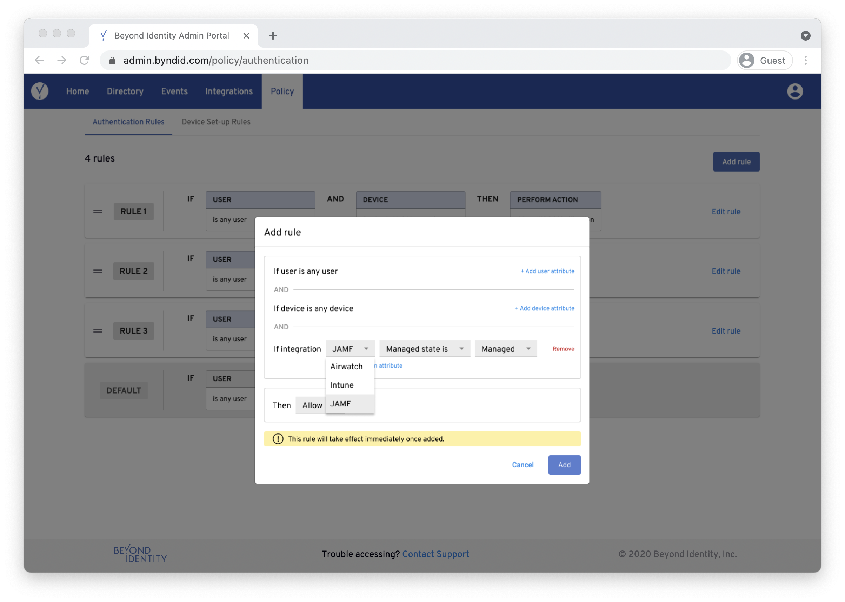Click Add user attribute link
This screenshot has width=845, height=602.
pos(547,271)
